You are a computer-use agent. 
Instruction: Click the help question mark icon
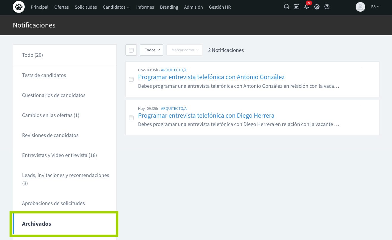327,7
